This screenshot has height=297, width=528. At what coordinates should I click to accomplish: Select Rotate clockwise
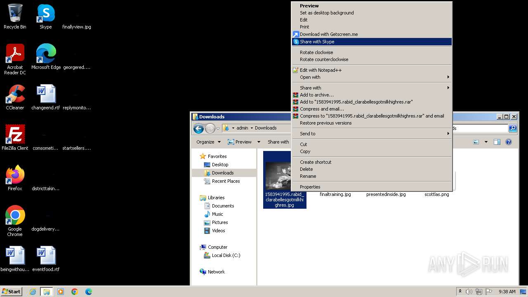pyautogui.click(x=372, y=52)
